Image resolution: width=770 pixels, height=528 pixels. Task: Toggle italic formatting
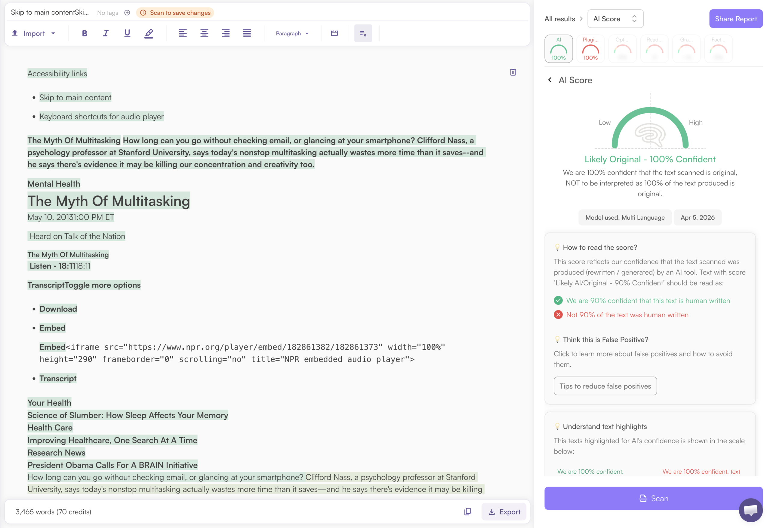click(106, 33)
